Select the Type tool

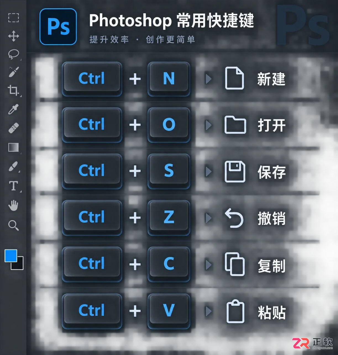14,186
